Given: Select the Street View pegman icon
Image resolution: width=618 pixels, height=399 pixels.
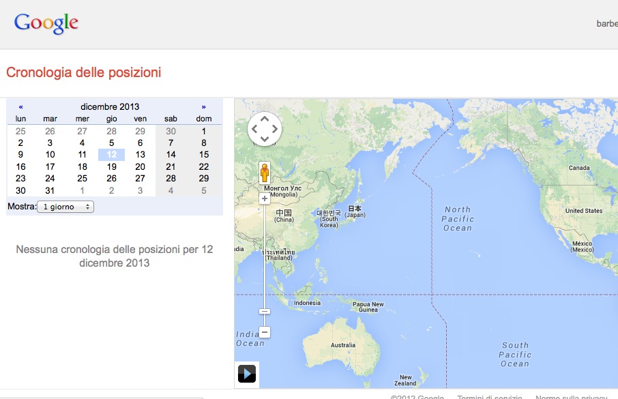Looking at the screenshot, I should click(264, 173).
